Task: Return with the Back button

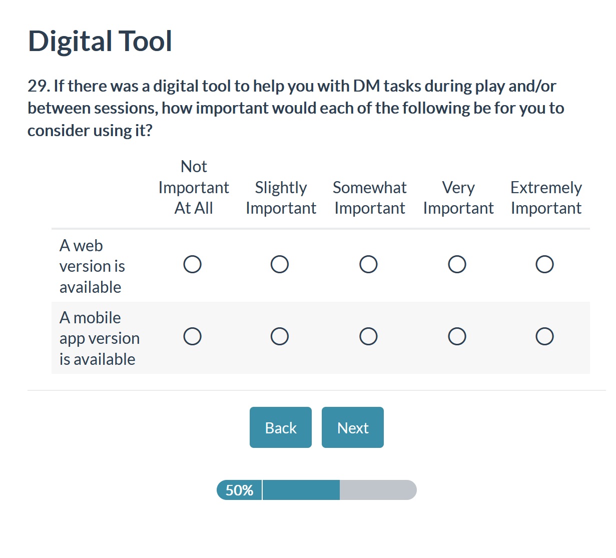Action: 281,427
